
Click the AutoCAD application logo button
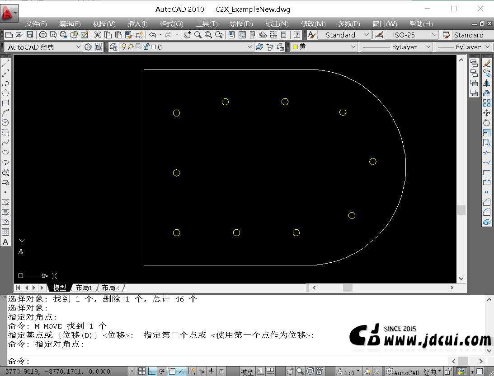9,13
